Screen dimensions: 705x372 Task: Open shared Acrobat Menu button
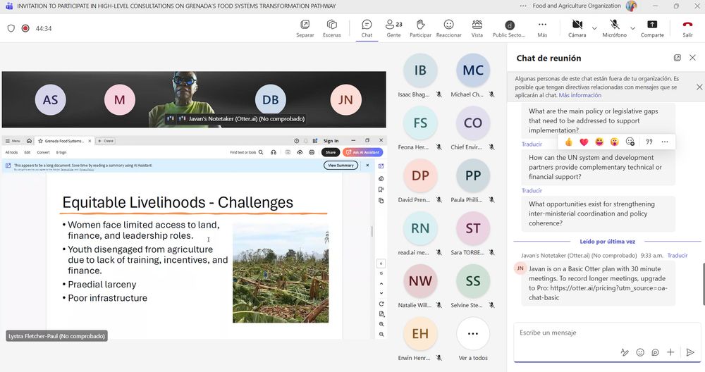tap(13, 141)
